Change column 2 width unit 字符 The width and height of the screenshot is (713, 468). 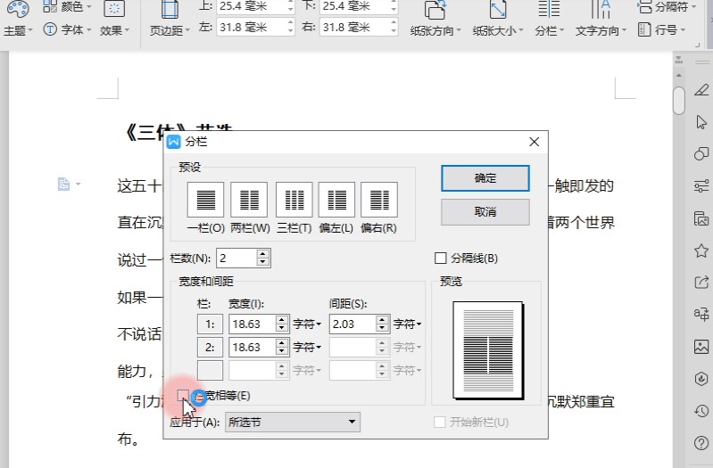tap(307, 347)
